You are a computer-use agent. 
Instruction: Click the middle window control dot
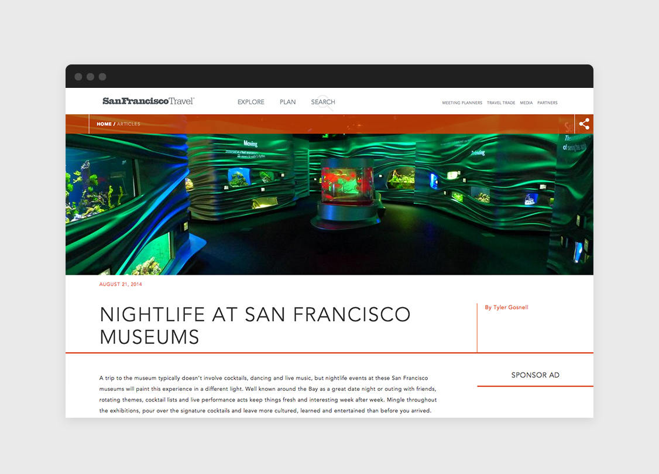click(90, 77)
